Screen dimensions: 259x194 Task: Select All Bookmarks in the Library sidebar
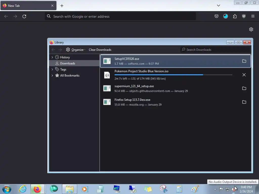pyautogui.click(x=74, y=75)
